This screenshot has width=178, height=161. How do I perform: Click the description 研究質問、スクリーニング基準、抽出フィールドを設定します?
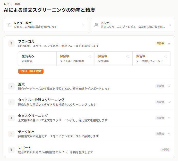point(58,46)
